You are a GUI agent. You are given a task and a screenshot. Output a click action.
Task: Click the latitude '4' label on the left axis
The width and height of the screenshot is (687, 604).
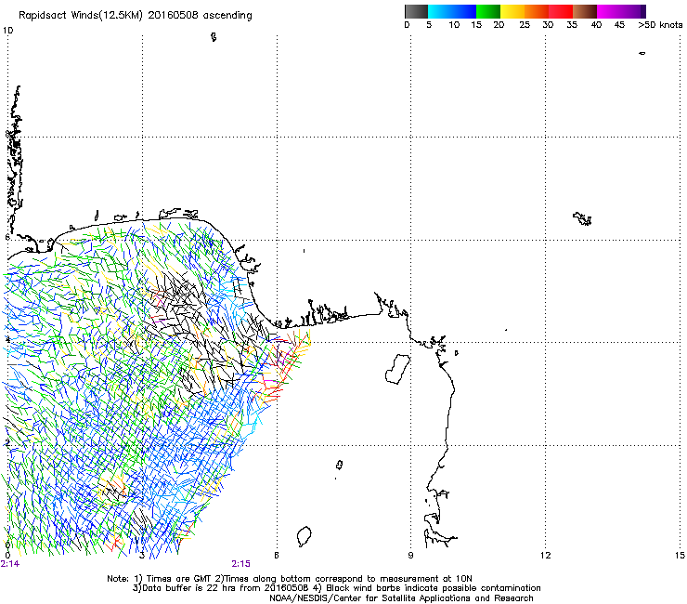click(7, 340)
